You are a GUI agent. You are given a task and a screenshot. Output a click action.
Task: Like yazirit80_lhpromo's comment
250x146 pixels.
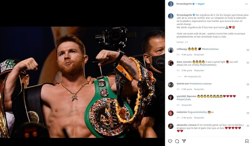pyautogui.click(x=248, y=98)
